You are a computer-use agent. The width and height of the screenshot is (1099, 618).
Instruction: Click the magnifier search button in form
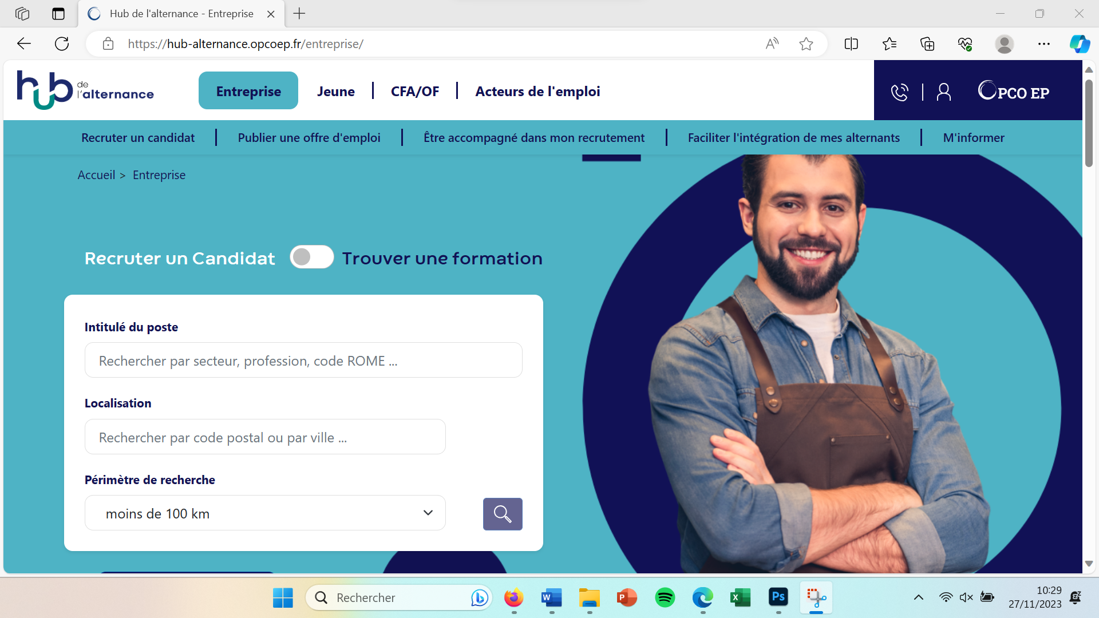[x=503, y=514]
